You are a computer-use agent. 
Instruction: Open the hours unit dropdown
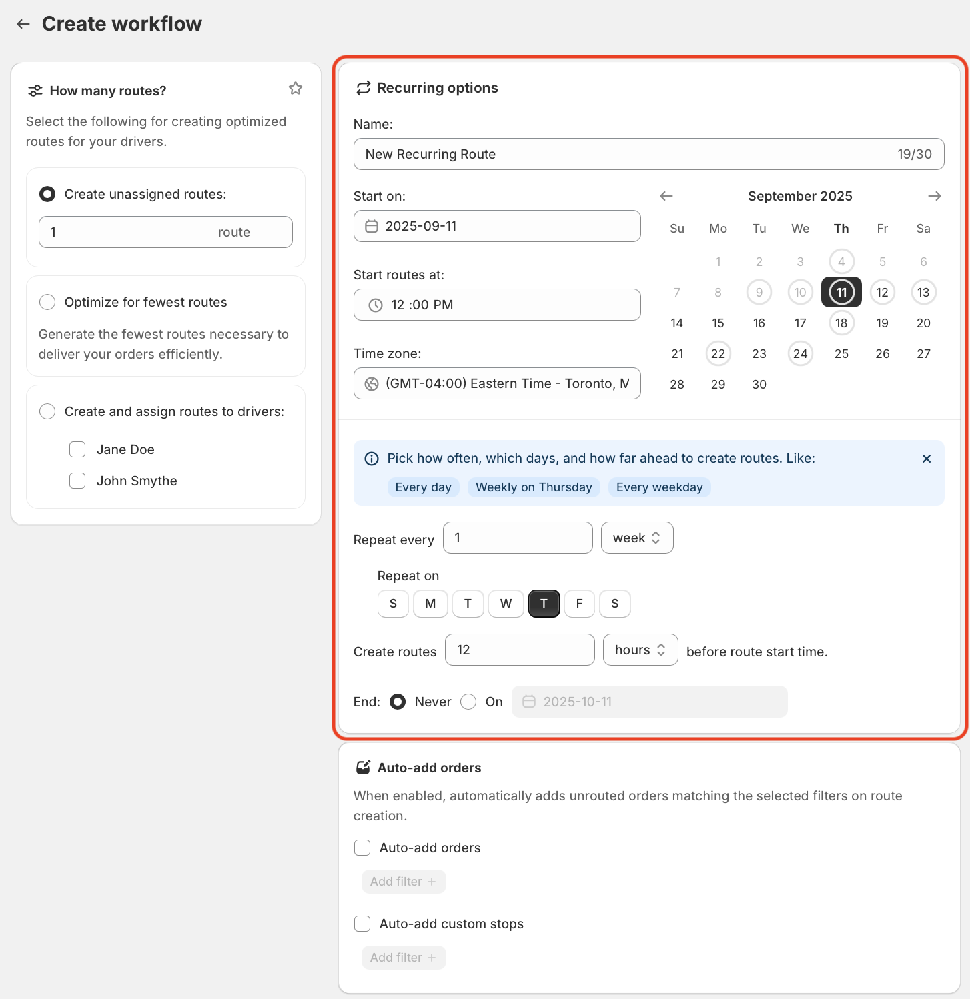[x=640, y=650]
